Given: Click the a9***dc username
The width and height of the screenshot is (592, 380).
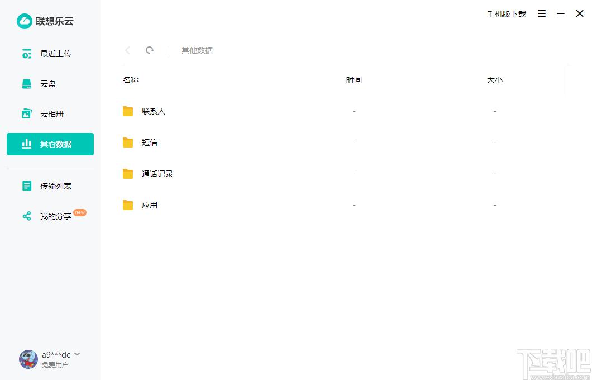Looking at the screenshot, I should (56, 355).
